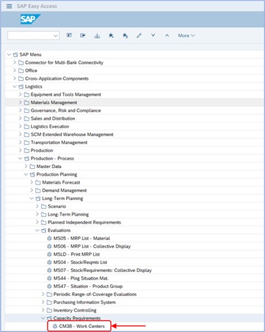Click the MSLD - Print MRP List icon

[x=49, y=254]
